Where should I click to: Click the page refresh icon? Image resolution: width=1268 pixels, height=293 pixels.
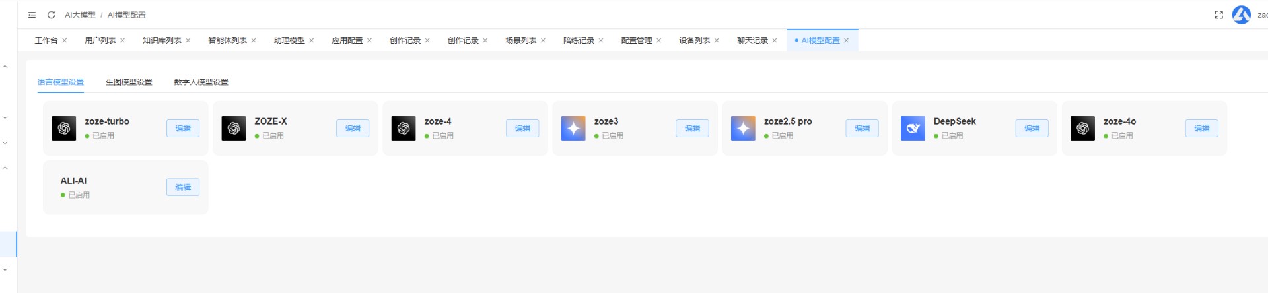click(51, 15)
